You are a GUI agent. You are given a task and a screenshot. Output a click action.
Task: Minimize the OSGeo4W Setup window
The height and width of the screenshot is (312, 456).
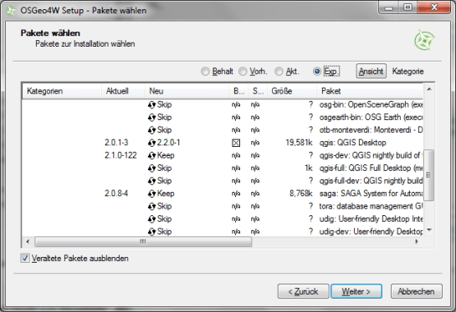[x=389, y=8]
